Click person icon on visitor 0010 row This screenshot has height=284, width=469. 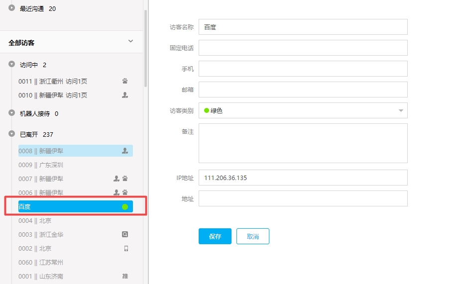tap(125, 95)
